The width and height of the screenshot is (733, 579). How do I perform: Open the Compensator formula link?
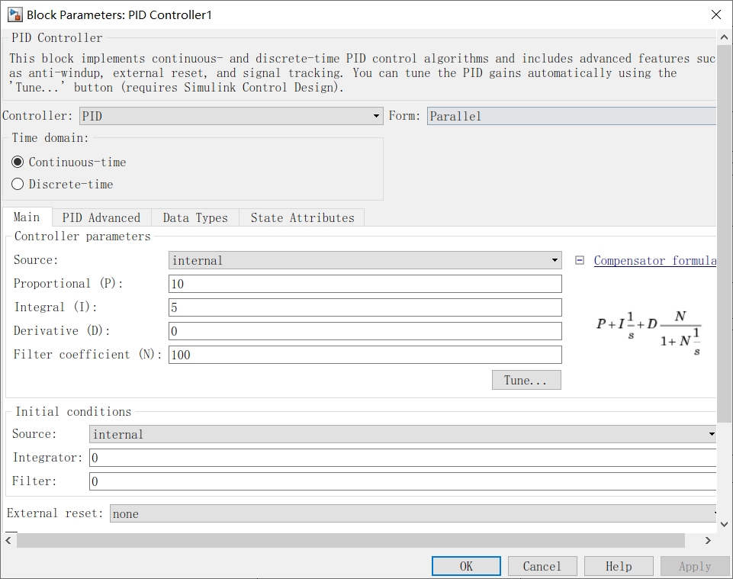click(654, 260)
